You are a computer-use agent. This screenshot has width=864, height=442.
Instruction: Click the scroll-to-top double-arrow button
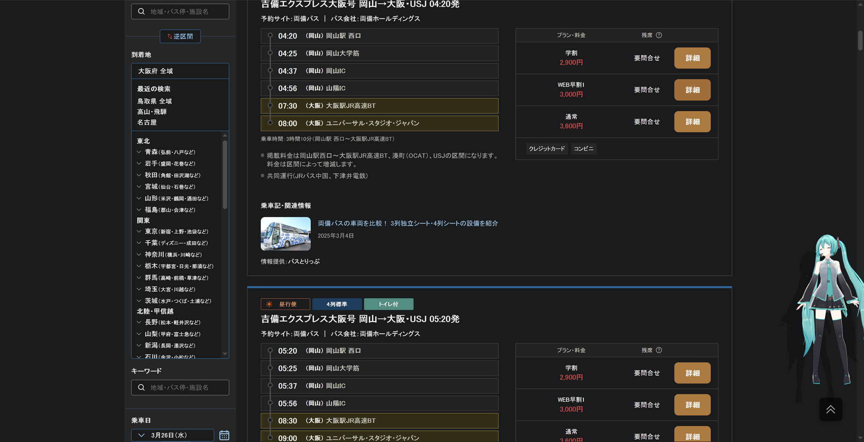pyautogui.click(x=830, y=409)
